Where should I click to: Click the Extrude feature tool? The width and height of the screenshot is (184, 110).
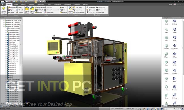point(12,7)
